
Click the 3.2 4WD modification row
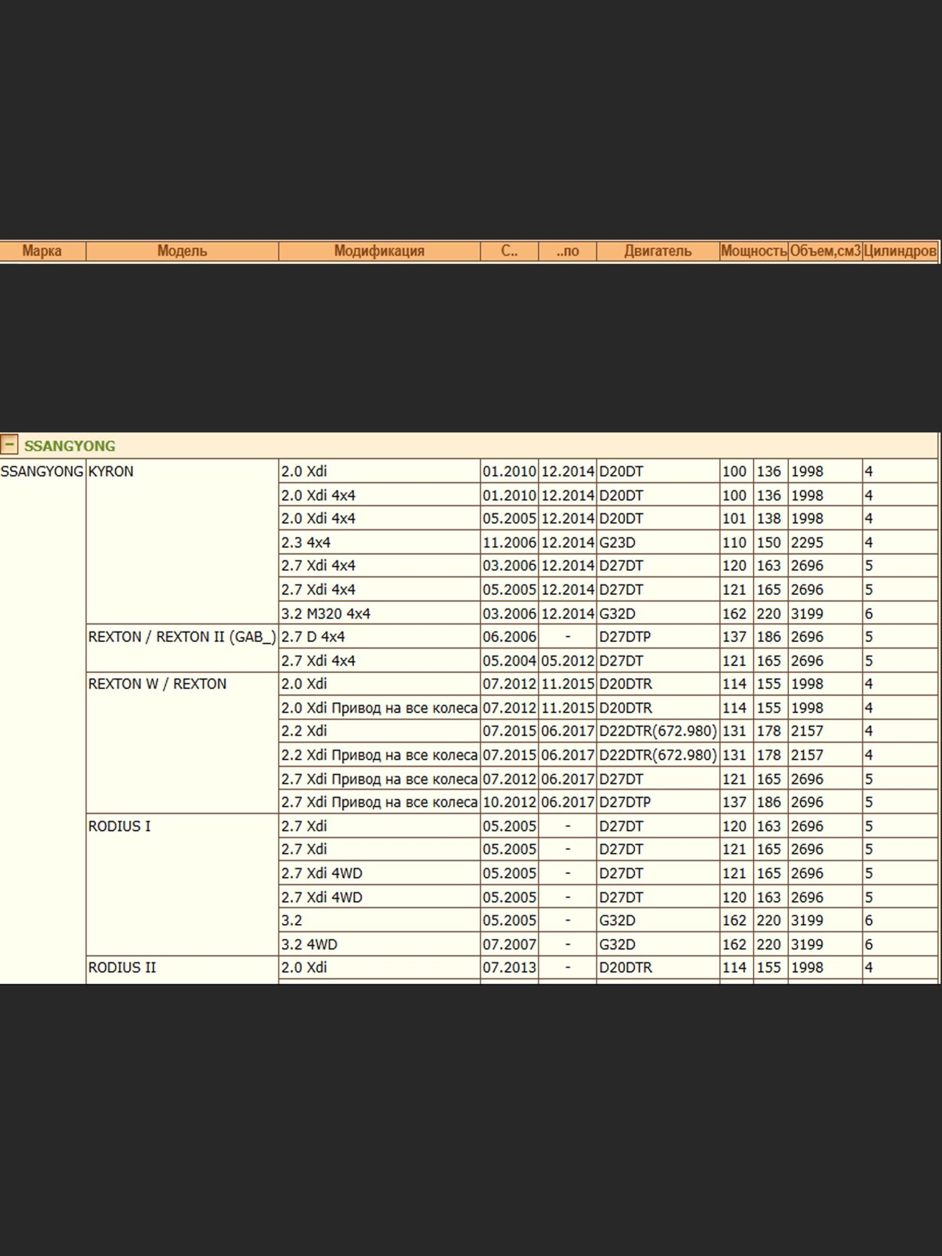coord(309,944)
